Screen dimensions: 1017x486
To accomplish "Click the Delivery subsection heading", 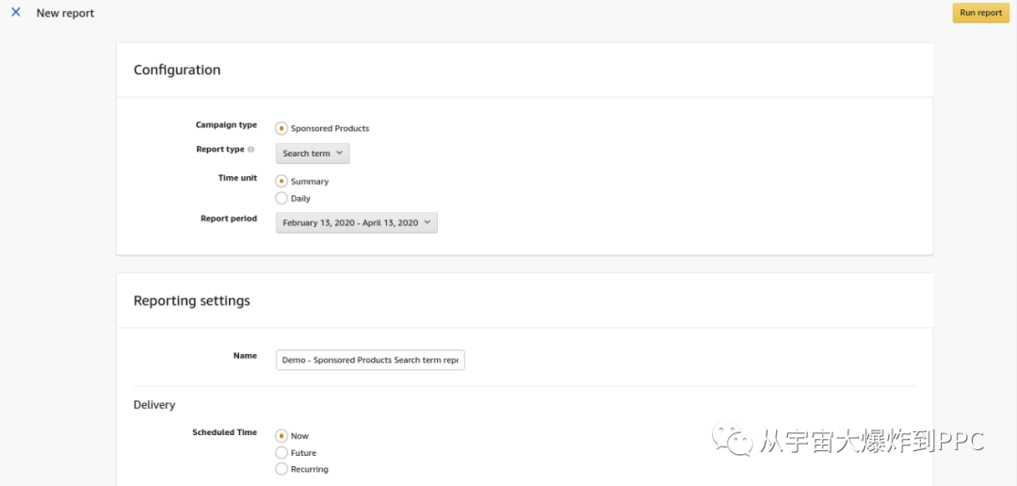I will pyautogui.click(x=154, y=405).
